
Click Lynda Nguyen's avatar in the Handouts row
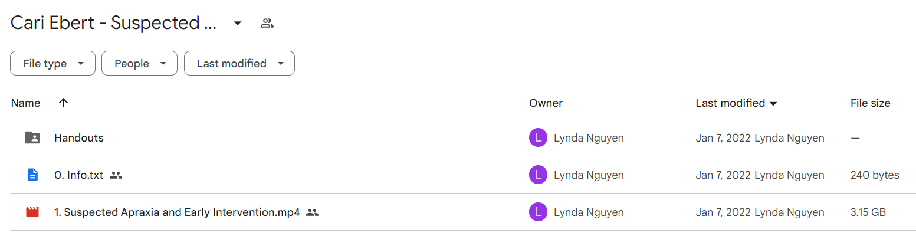538,138
